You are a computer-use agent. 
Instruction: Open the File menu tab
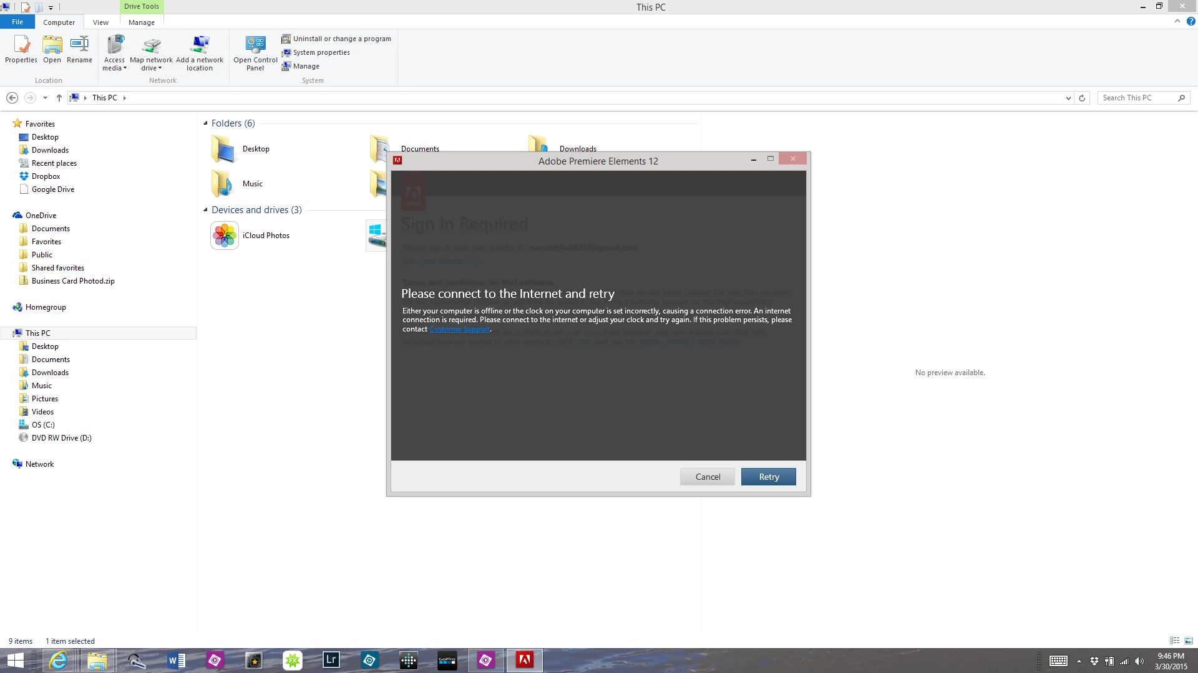point(17,22)
